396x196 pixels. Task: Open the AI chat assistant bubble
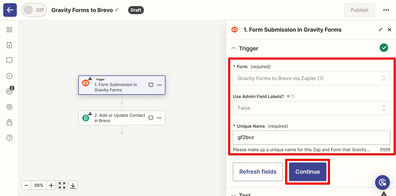pyautogui.click(x=383, y=182)
